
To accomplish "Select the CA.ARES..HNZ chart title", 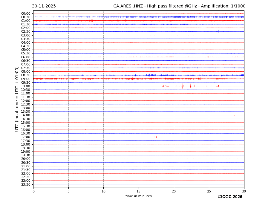I will click(x=179, y=6).
